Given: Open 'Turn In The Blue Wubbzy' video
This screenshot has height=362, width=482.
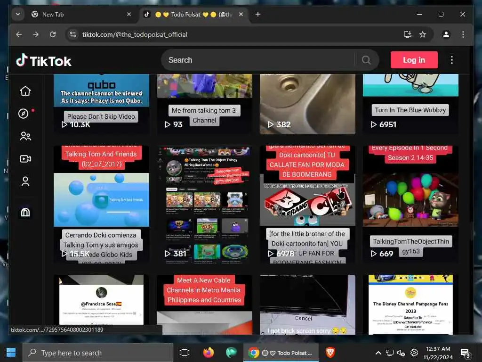Looking at the screenshot, I should click(410, 103).
